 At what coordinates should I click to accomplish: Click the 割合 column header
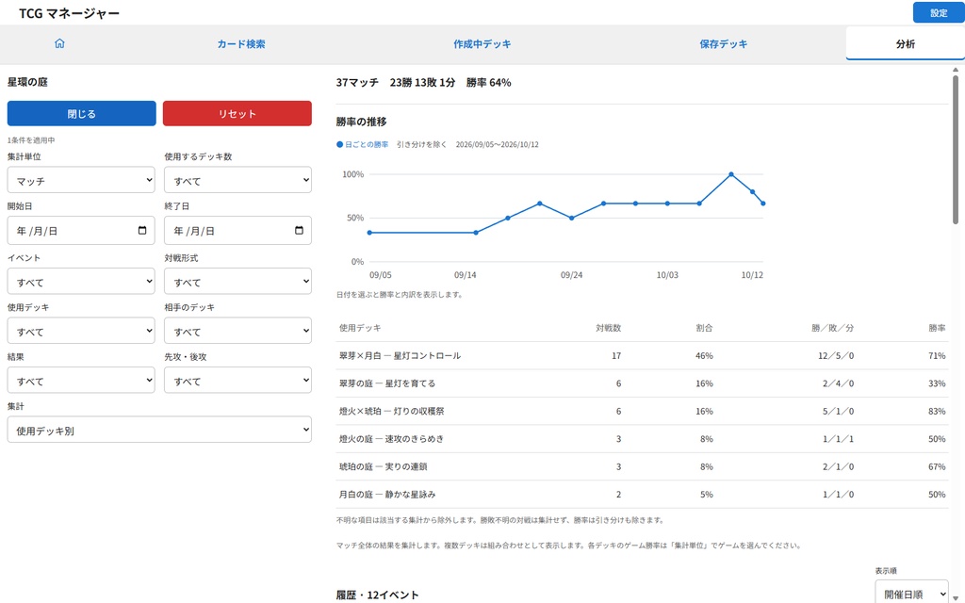(x=704, y=328)
